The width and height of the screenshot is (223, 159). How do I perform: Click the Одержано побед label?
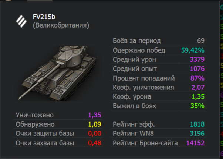(139, 50)
